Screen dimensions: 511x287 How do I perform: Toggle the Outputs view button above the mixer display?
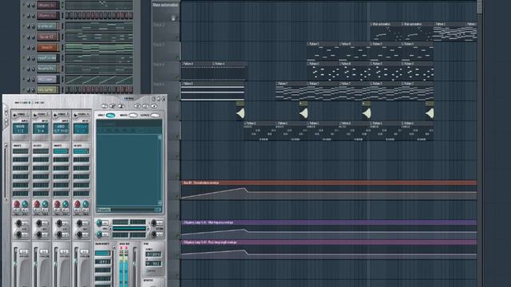155,115
